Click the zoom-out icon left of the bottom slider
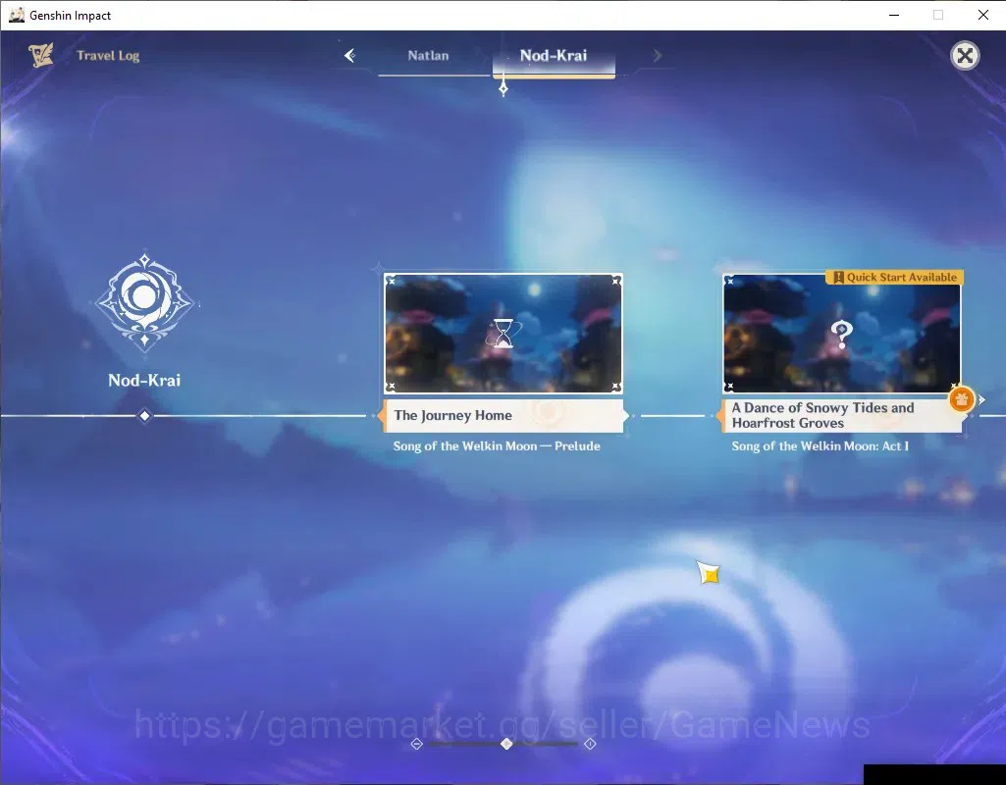1006x785 pixels. click(x=416, y=744)
